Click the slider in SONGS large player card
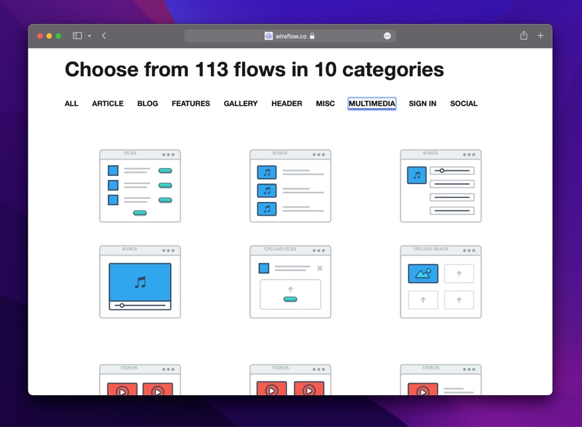Viewport: 582px width, 427px height. tap(140, 305)
